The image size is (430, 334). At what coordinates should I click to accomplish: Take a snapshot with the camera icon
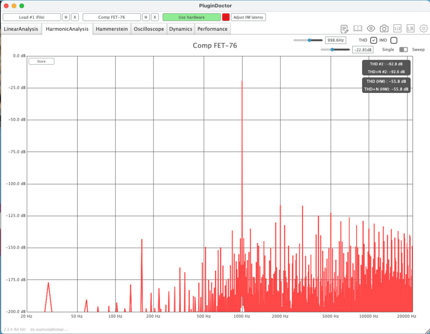tap(384, 29)
